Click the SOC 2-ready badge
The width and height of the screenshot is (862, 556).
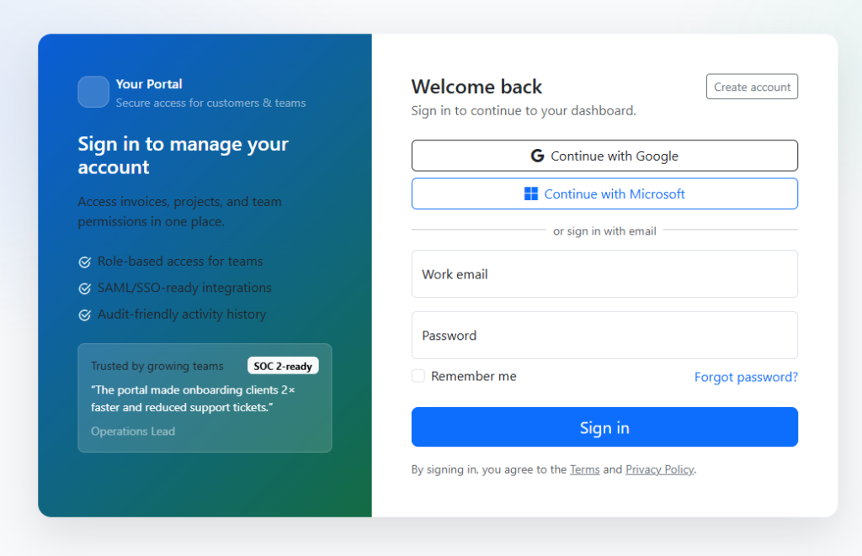283,366
